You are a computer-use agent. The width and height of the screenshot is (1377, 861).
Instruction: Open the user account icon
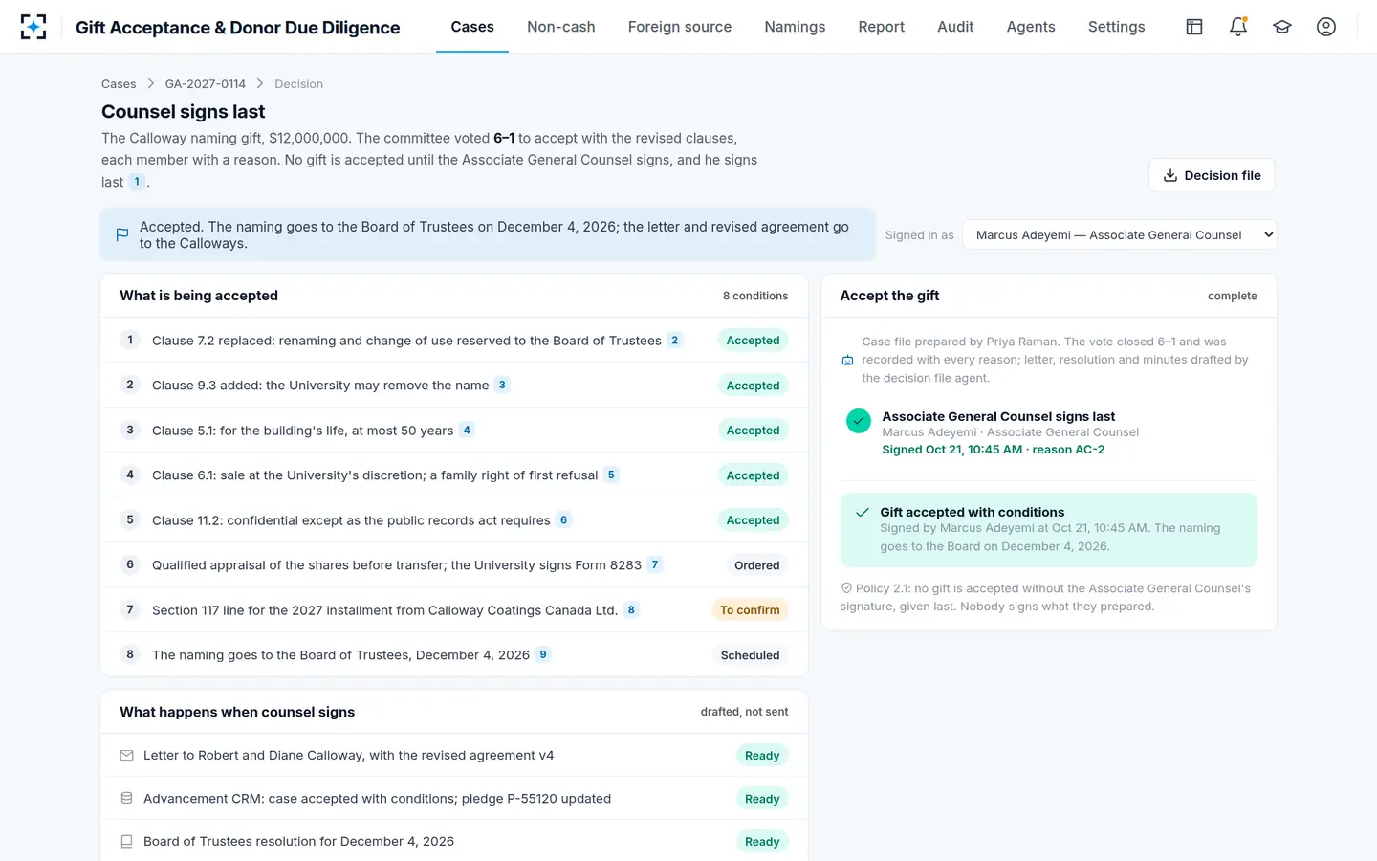click(1326, 27)
